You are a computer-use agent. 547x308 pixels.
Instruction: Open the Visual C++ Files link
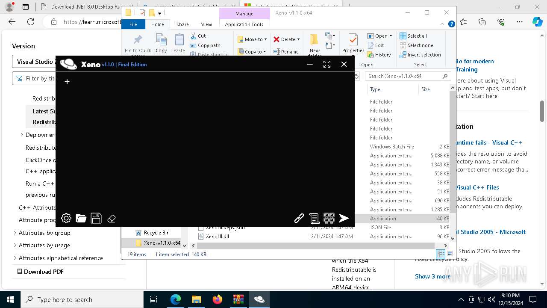tap(477, 187)
